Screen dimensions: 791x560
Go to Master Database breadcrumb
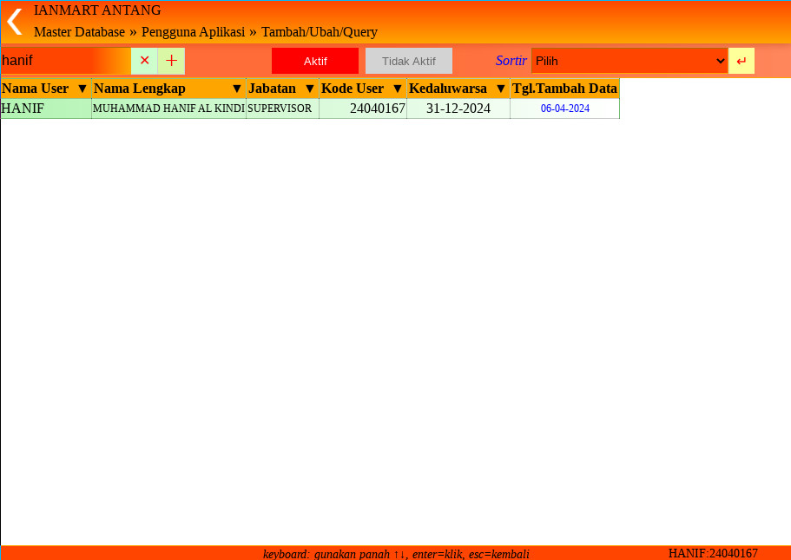coord(79,32)
